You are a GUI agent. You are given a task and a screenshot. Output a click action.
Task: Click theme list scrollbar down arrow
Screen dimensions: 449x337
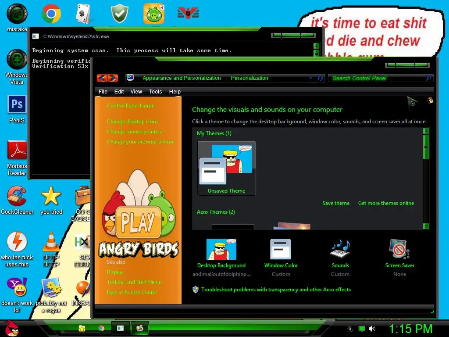coord(426,226)
